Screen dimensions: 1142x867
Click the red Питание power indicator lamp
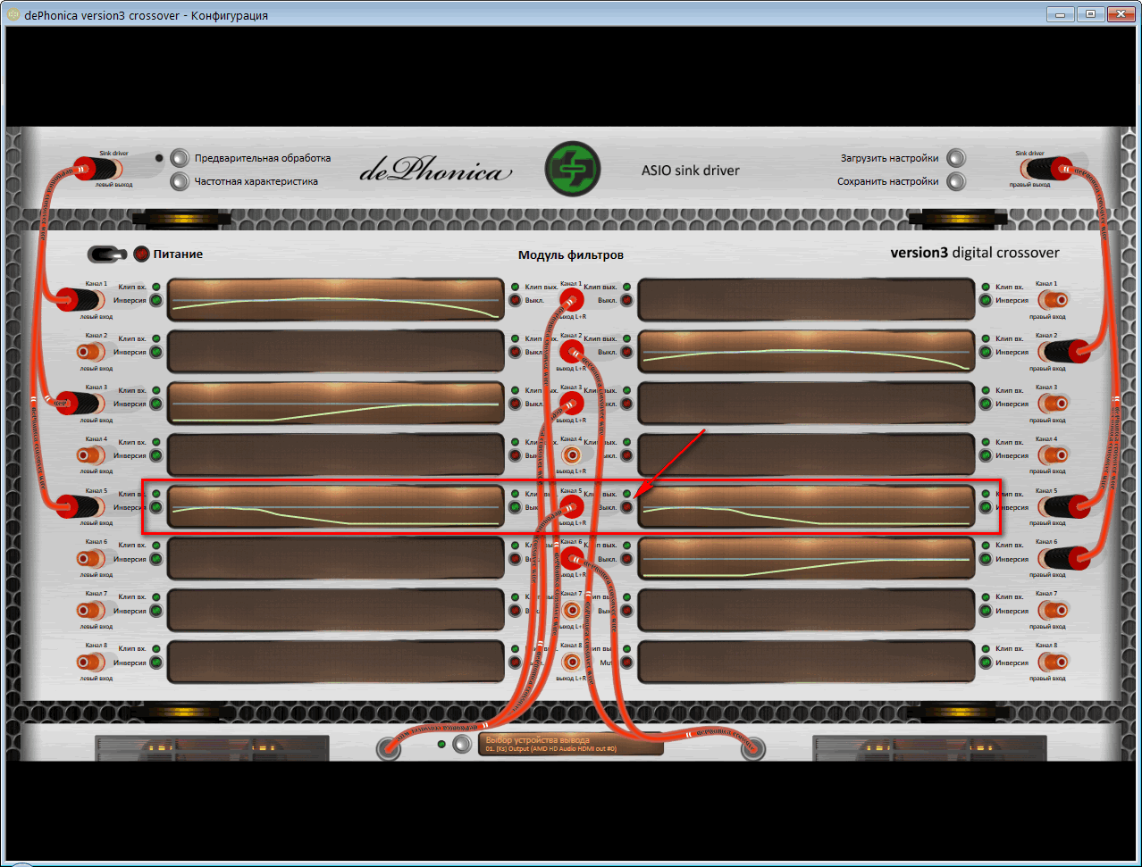tap(141, 254)
